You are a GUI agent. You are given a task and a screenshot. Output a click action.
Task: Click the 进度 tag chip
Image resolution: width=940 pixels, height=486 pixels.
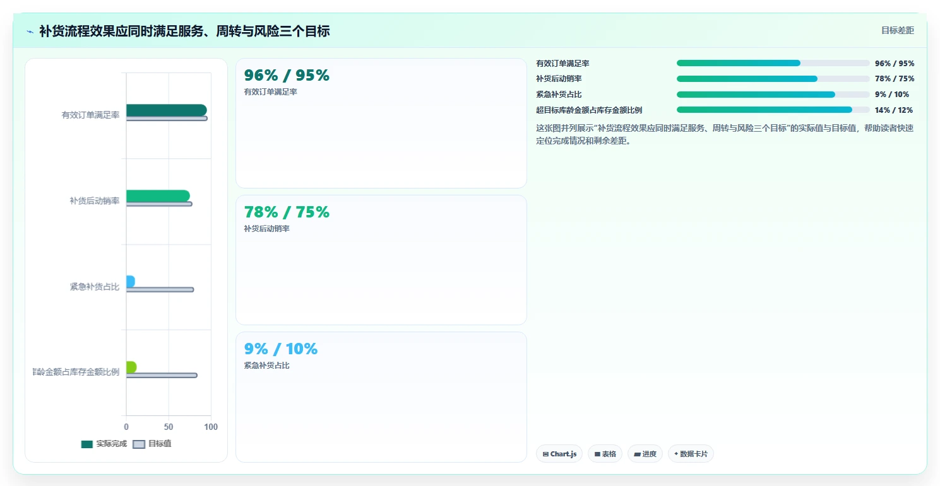coord(645,454)
